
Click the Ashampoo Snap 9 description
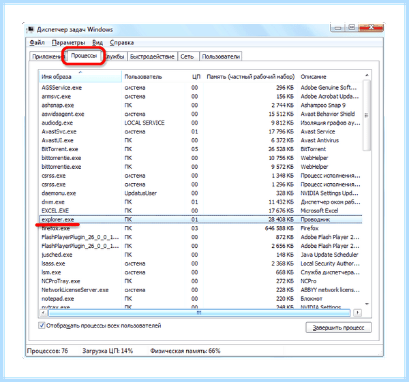point(323,106)
